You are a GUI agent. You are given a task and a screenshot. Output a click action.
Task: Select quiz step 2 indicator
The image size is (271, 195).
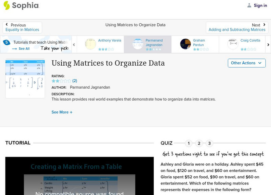[199, 143]
